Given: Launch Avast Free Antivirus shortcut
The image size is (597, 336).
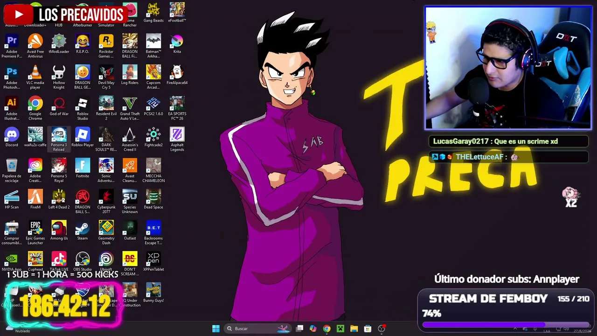Looking at the screenshot, I should (35, 46).
